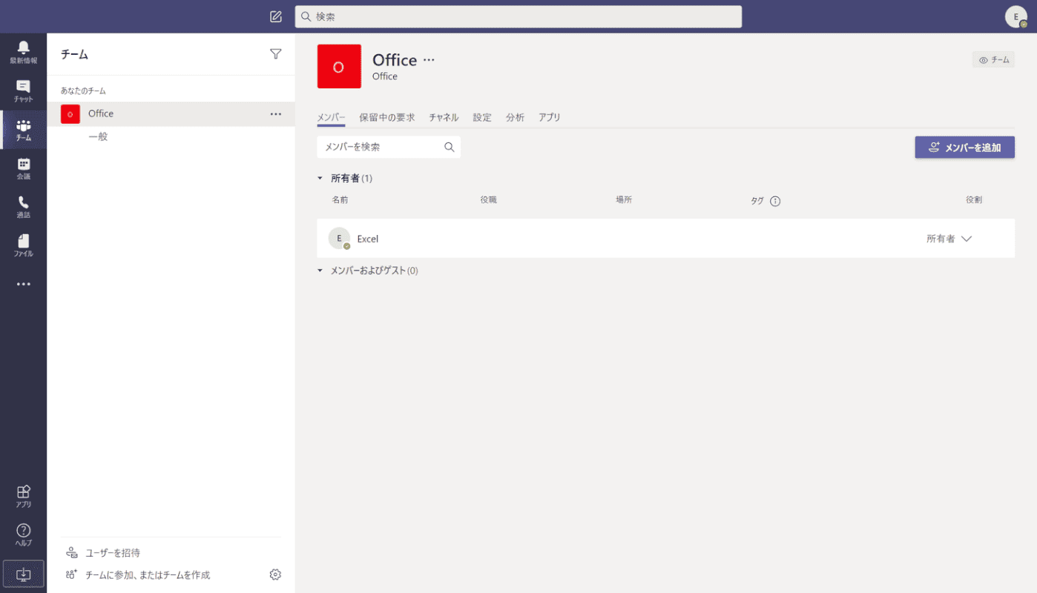Open the ellipsis next to Office title
Viewport: 1037px width, 593px height.
pos(429,60)
